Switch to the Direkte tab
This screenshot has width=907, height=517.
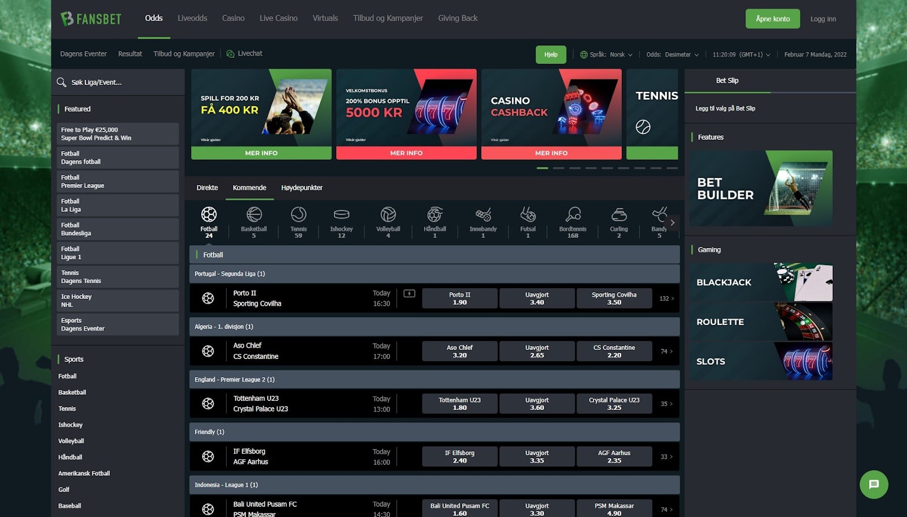click(207, 187)
